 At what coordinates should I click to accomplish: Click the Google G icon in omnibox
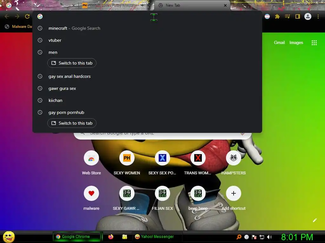tap(40, 16)
